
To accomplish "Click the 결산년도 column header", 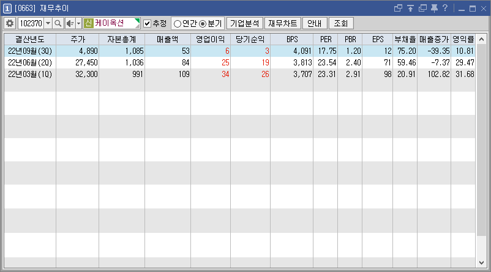I will [x=30, y=39].
